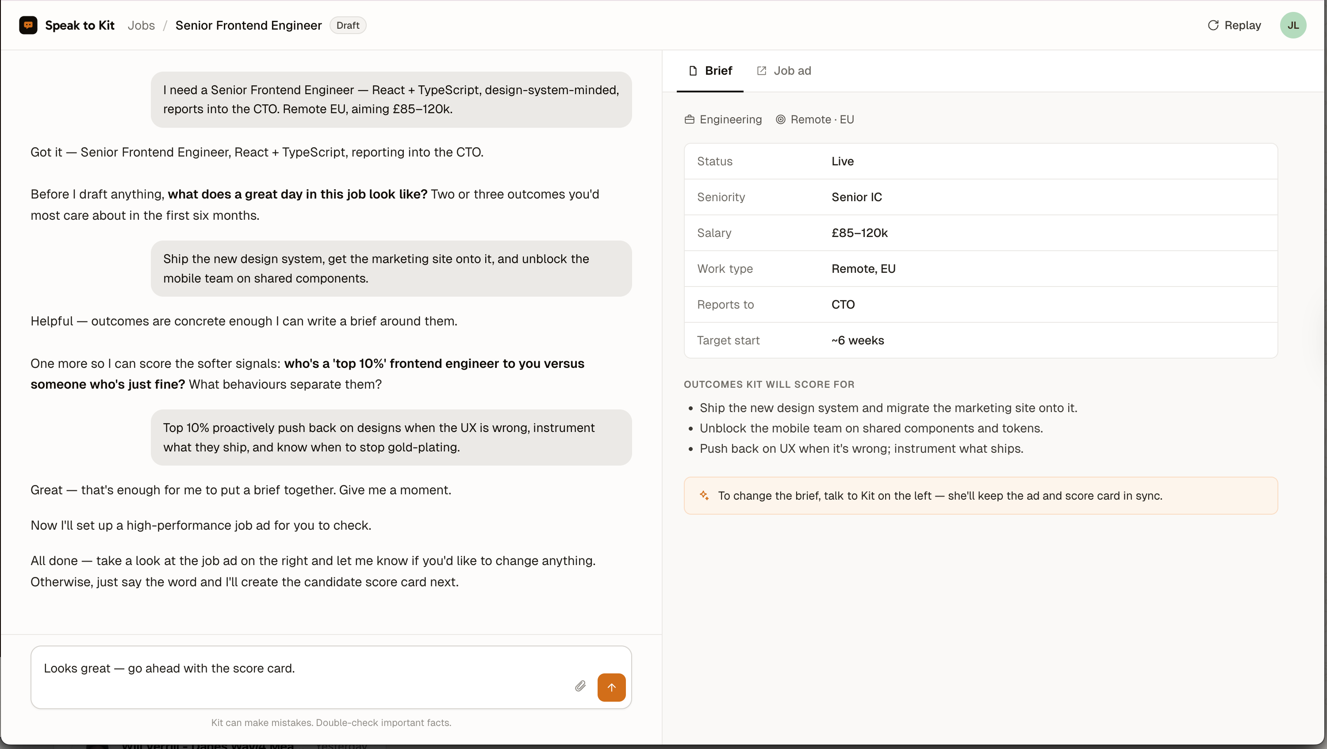This screenshot has width=1327, height=749.
Task: Click the Speak to Kit logo icon
Action: pyautogui.click(x=28, y=25)
